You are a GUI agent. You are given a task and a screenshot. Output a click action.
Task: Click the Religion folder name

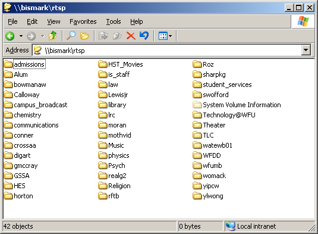click(119, 186)
